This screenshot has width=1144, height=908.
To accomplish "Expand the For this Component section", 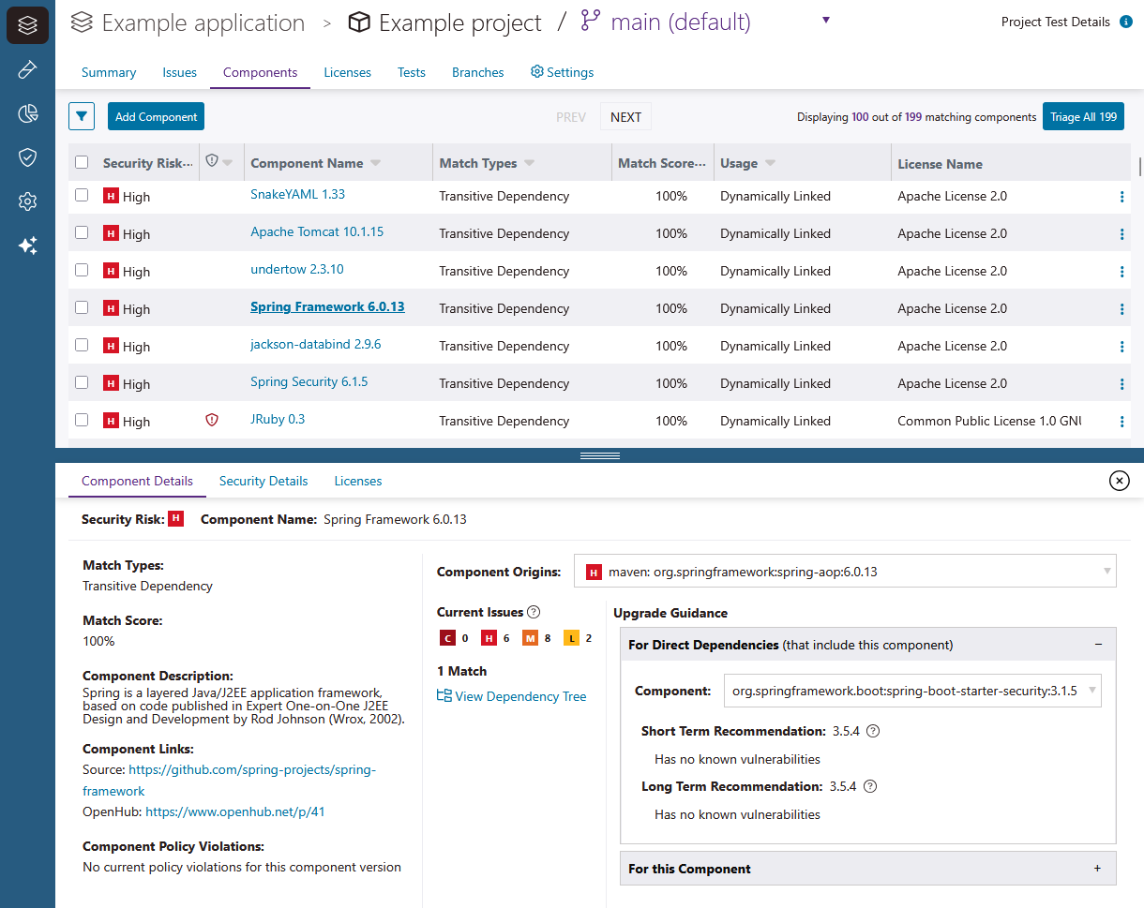I will (x=1097, y=869).
